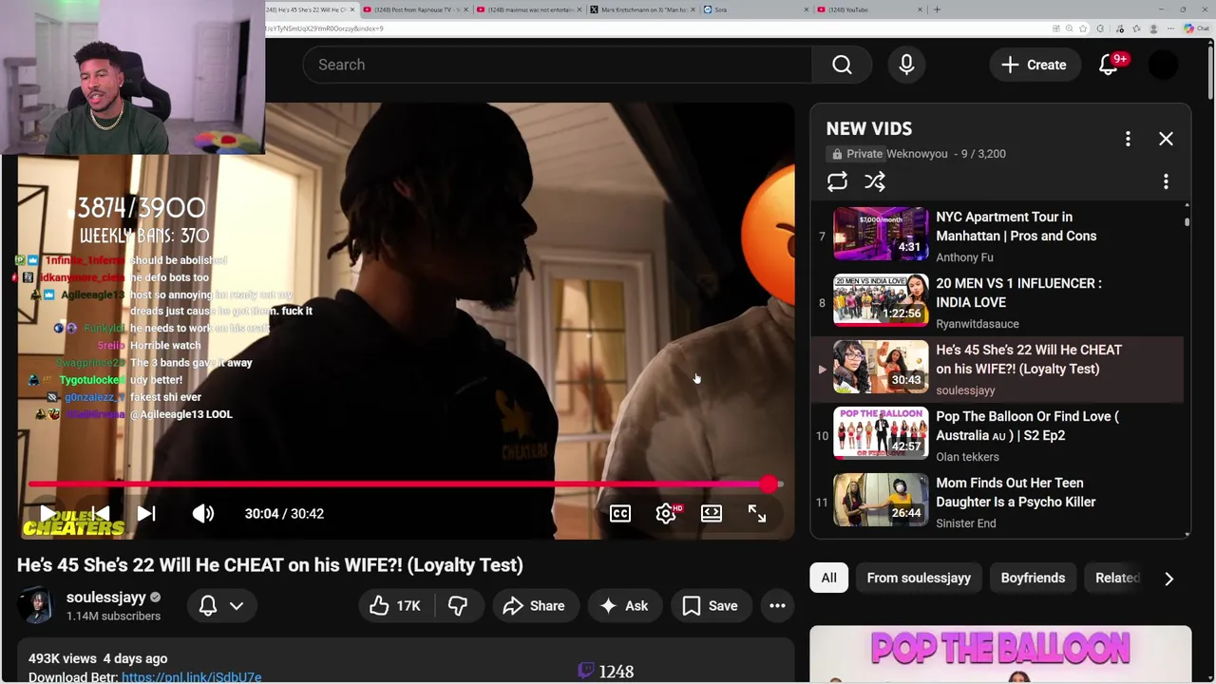Image resolution: width=1216 pixels, height=684 pixels.
Task: Open the Create menu
Action: pyautogui.click(x=1034, y=65)
